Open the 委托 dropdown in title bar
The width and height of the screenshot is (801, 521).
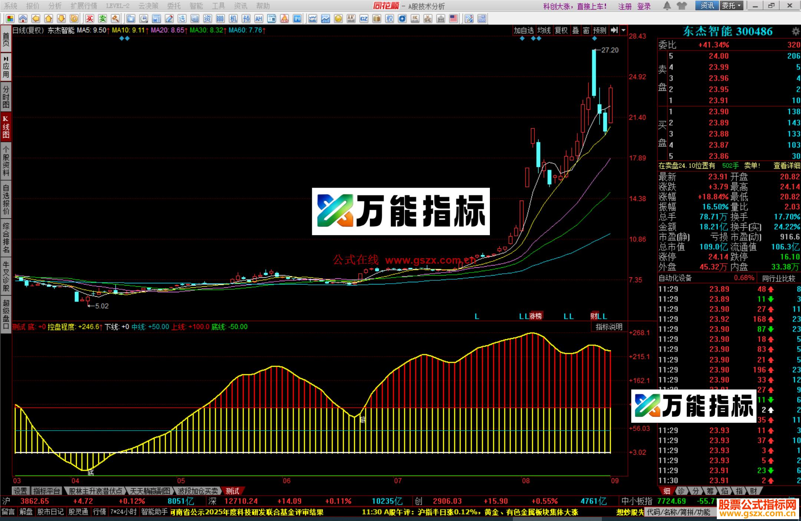pyautogui.click(x=732, y=6)
